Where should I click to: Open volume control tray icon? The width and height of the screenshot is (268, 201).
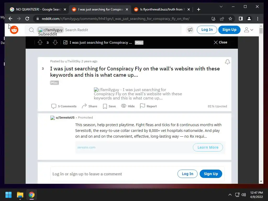[244, 195]
